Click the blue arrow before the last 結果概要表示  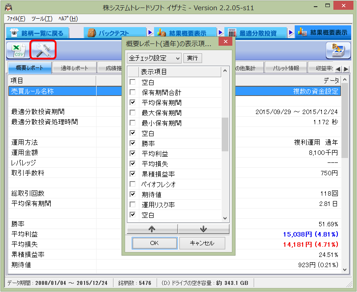(291, 33)
